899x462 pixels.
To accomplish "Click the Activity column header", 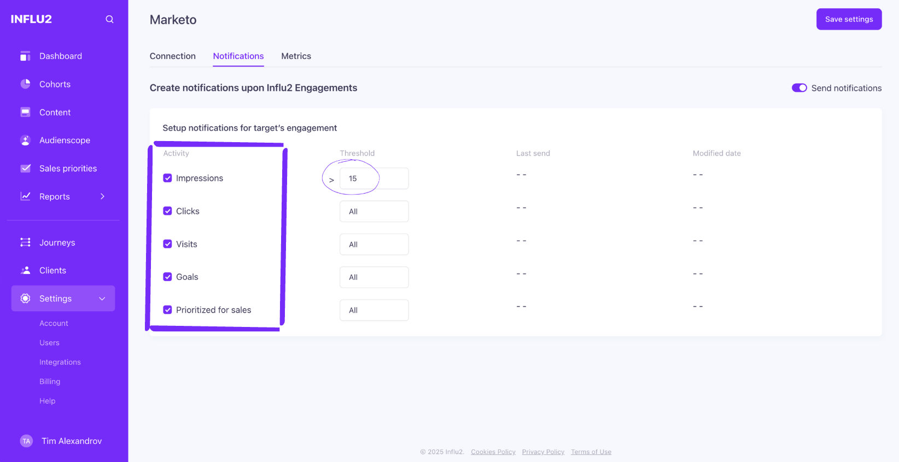I will [176, 154].
